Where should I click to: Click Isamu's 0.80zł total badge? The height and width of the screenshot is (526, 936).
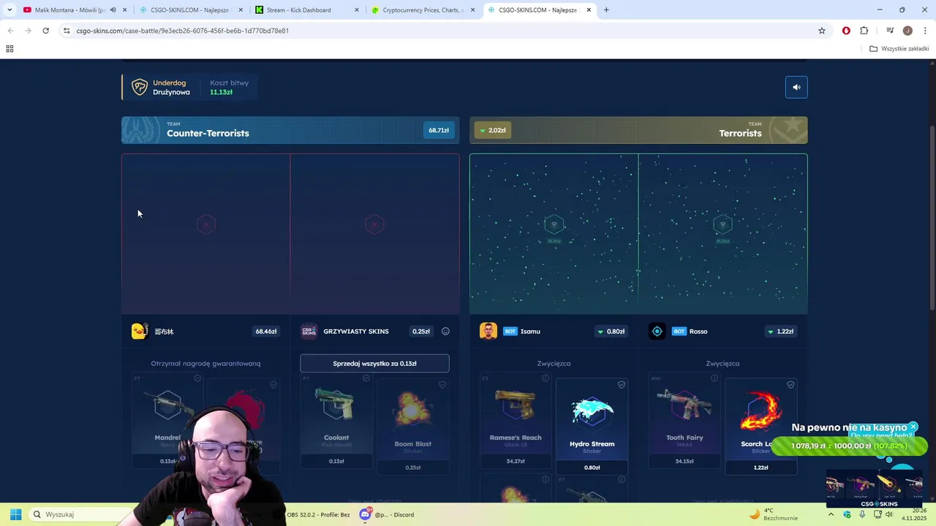[611, 331]
